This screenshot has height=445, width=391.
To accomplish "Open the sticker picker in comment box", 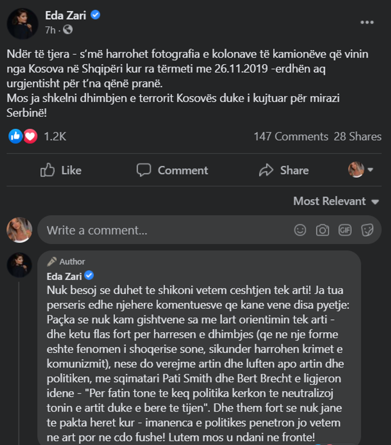I will pyautogui.click(x=367, y=230).
